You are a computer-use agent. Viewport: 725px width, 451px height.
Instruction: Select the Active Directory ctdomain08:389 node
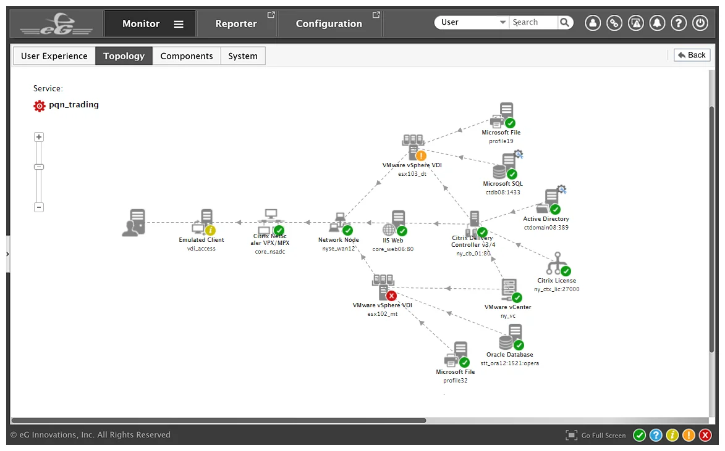[551, 200]
